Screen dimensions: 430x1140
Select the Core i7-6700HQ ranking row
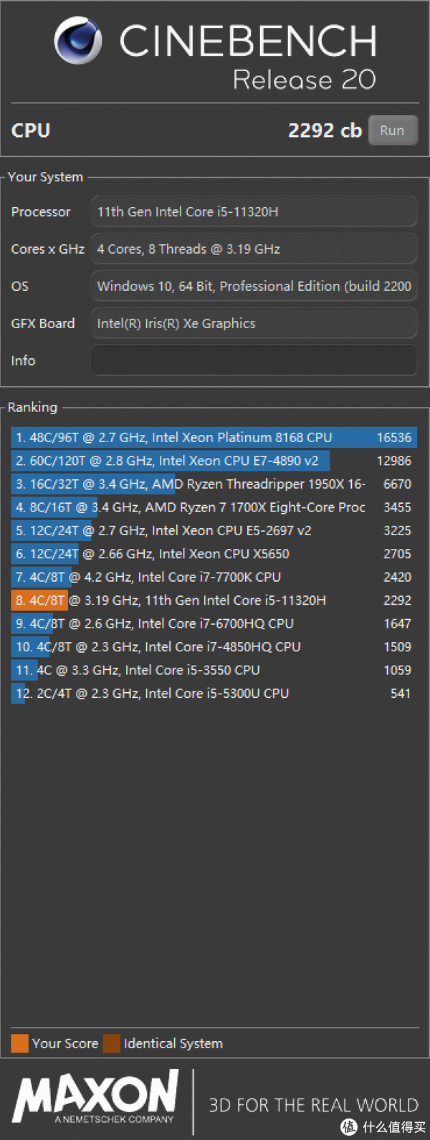coord(214,623)
